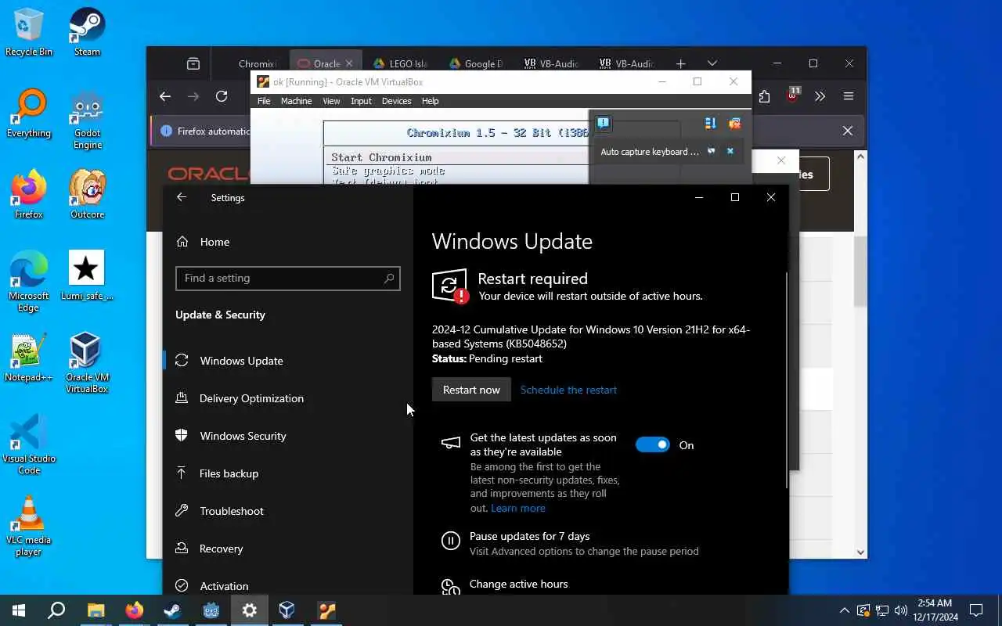
Task: Click the Firefox back button
Action: (164, 96)
